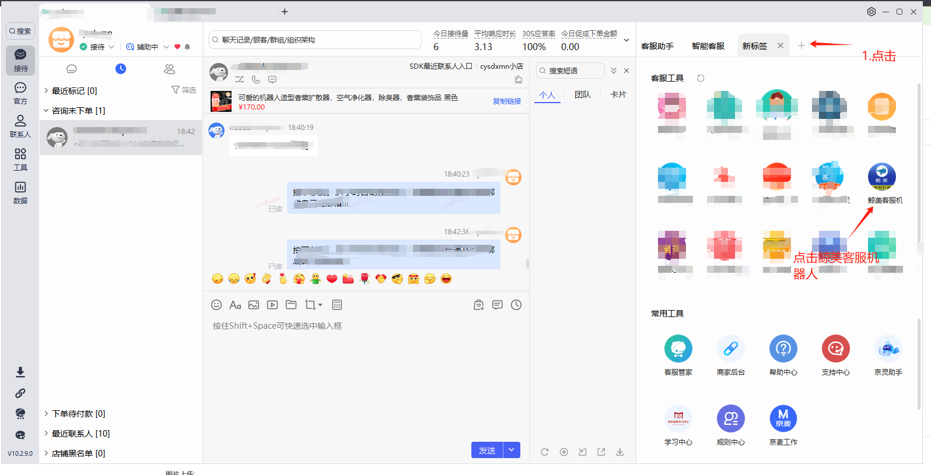Toggle the notification bell beside 辅助中
931x475 pixels.
pyautogui.click(x=187, y=47)
